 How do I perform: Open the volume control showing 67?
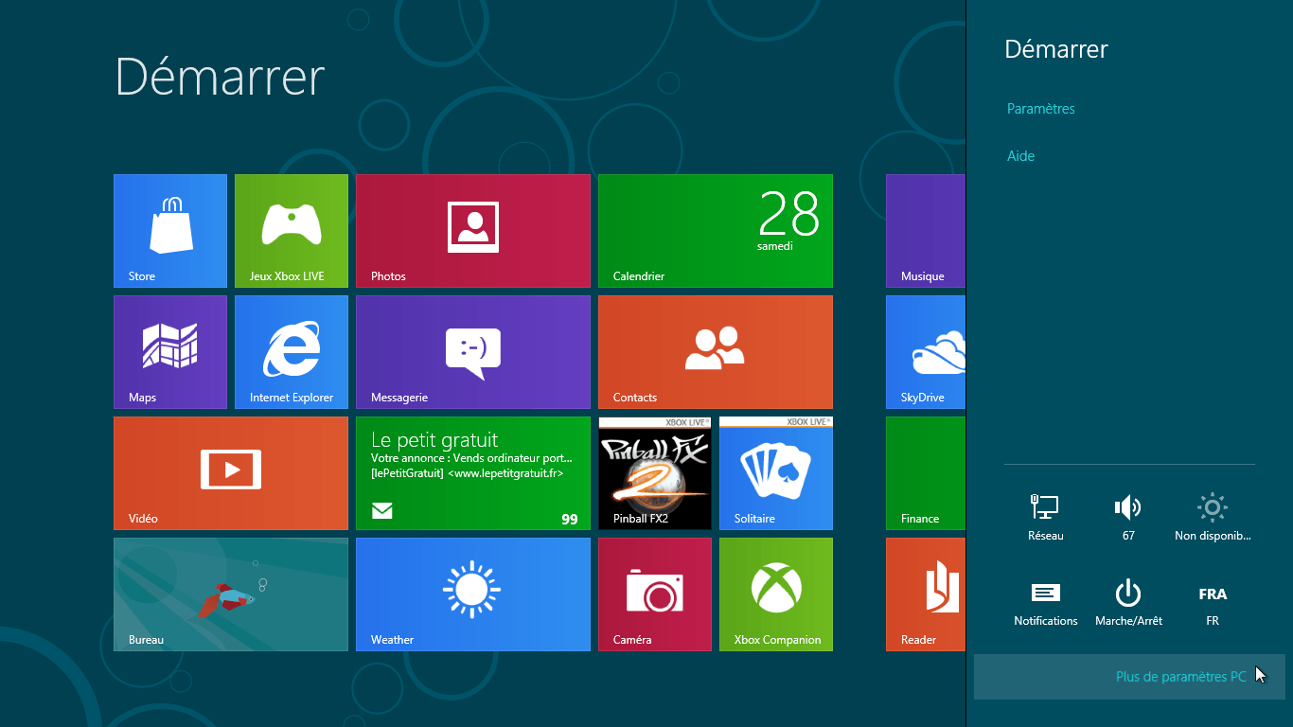pyautogui.click(x=1128, y=516)
